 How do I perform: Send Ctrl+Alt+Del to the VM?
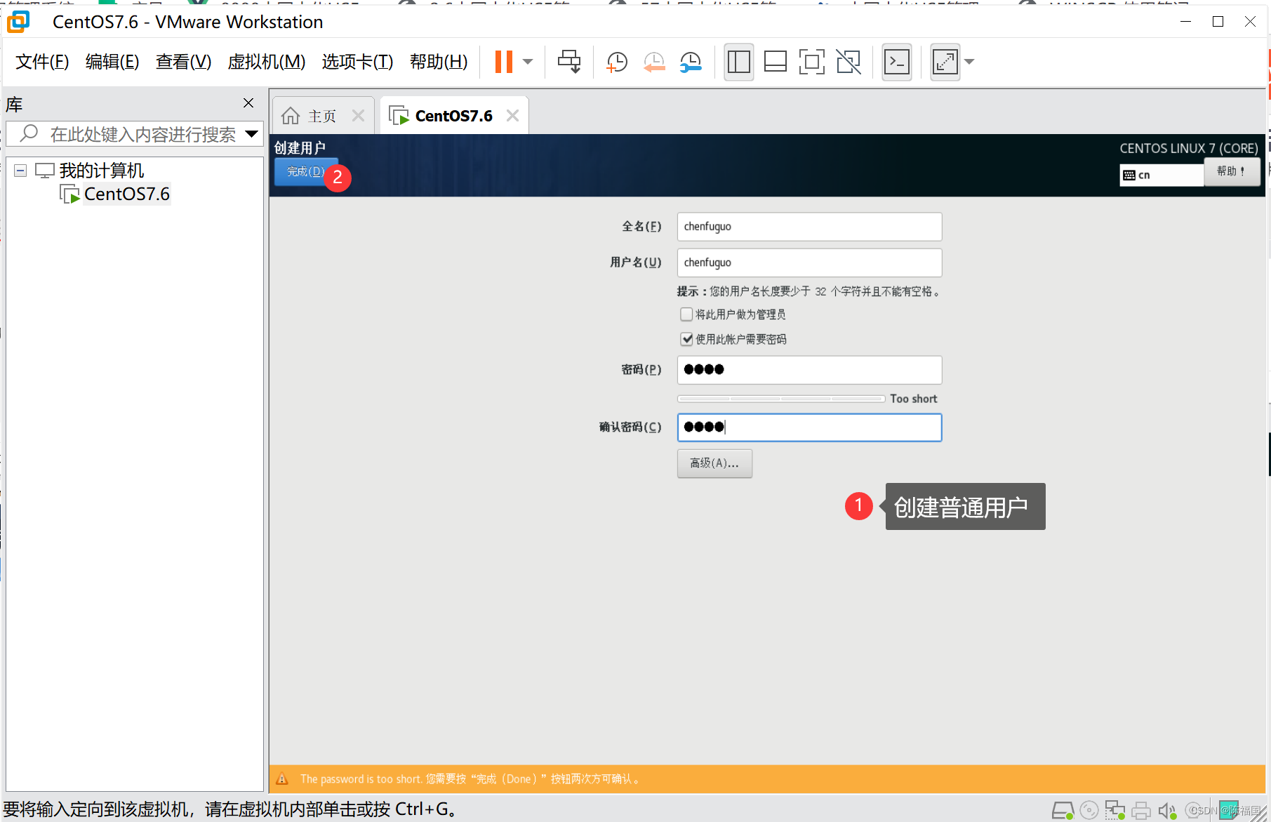click(x=569, y=62)
